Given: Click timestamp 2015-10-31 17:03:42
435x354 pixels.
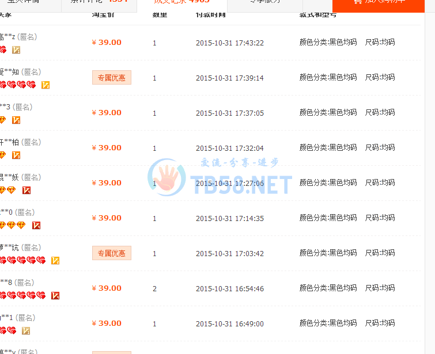Looking at the screenshot, I should [x=230, y=254].
